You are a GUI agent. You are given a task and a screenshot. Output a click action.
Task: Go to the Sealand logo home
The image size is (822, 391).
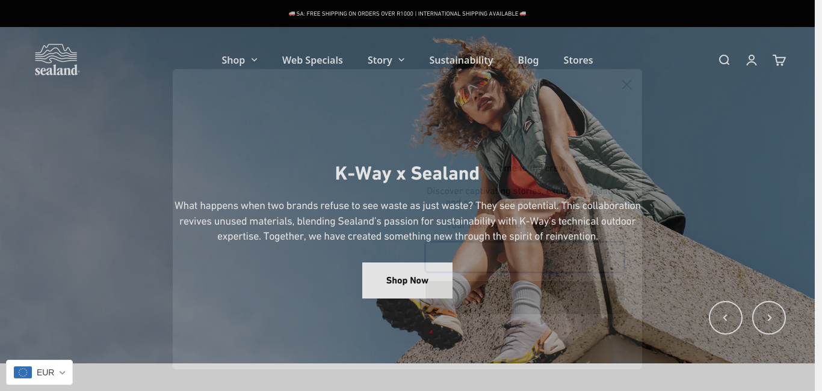tap(57, 59)
